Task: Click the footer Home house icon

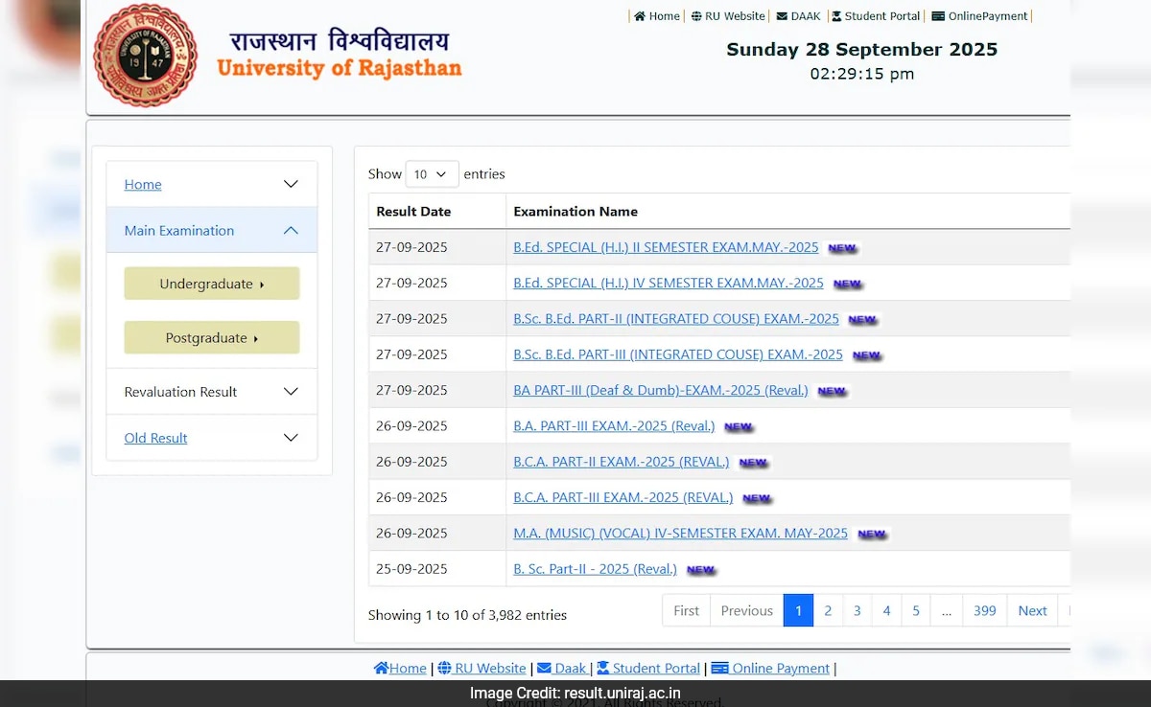Action: (381, 669)
